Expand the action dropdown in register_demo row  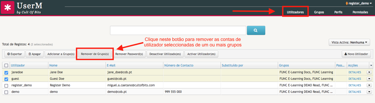click(x=369, y=85)
